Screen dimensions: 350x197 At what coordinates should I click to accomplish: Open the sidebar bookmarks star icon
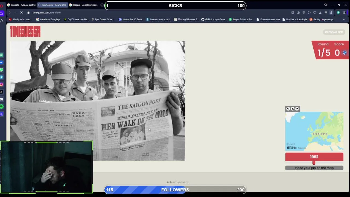(x=2, y=21)
